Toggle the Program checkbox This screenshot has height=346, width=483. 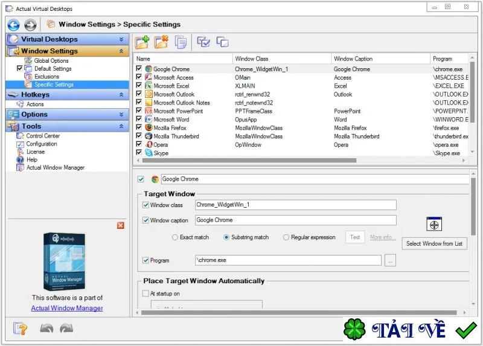click(x=146, y=260)
